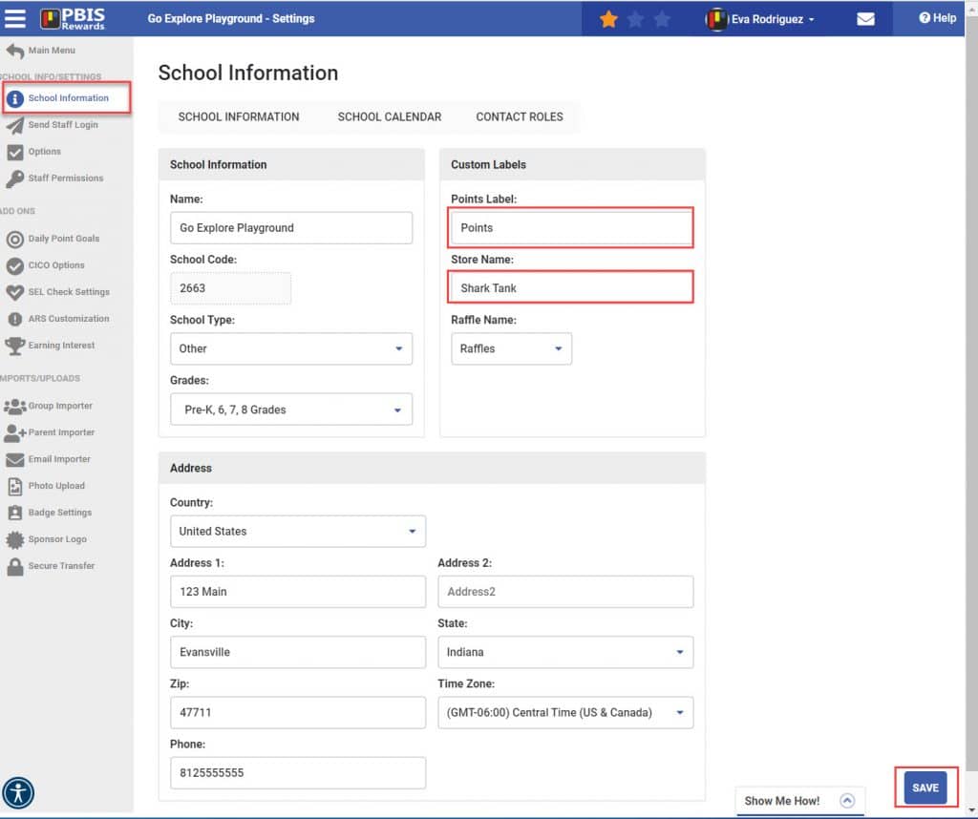Image resolution: width=978 pixels, height=819 pixels.
Task: Switch to the School Calendar tab
Action: (x=389, y=116)
